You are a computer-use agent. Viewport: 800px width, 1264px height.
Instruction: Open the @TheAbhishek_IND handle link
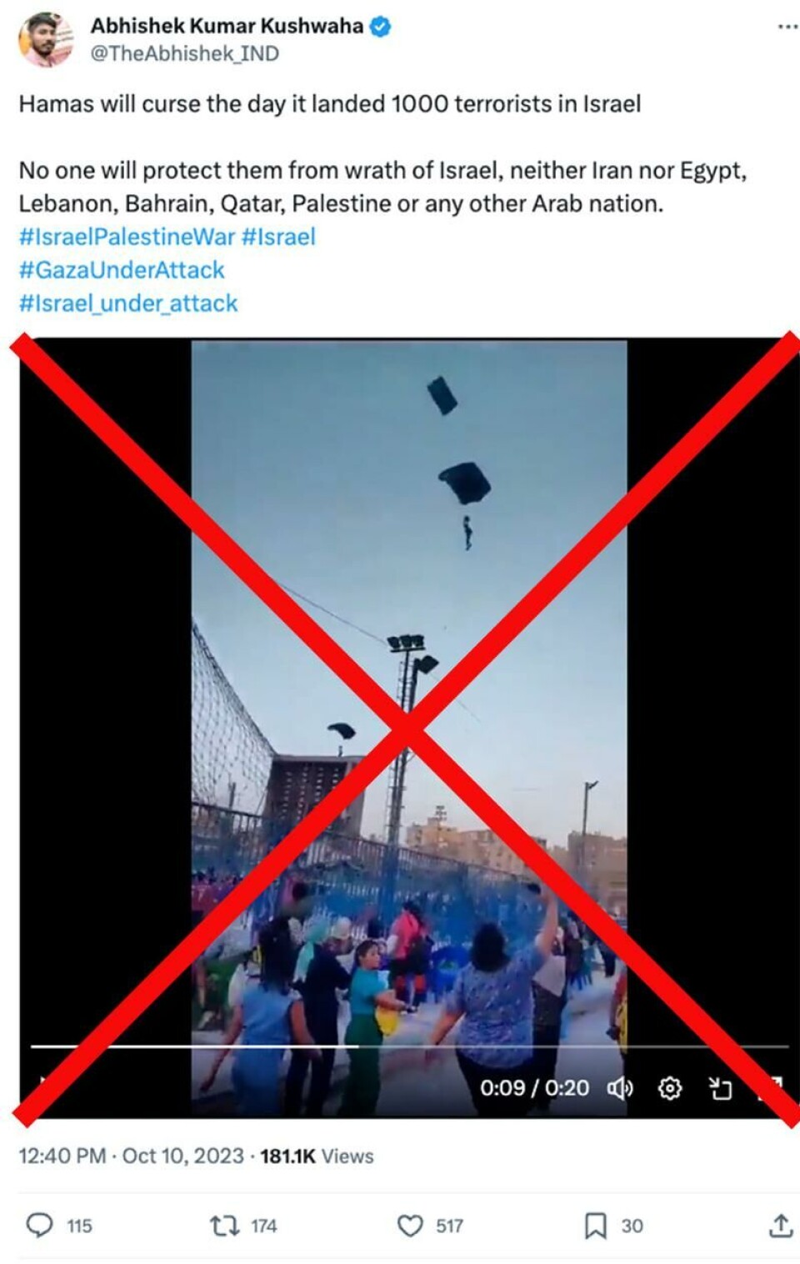(x=184, y=53)
